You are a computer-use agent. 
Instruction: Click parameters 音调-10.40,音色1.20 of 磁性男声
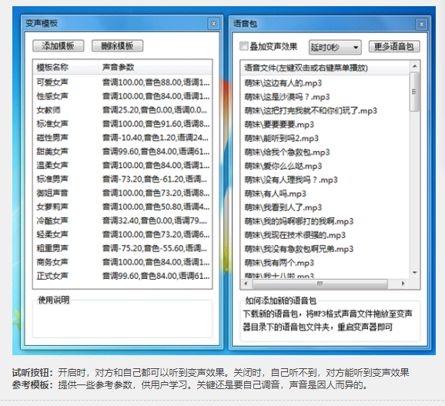pos(156,138)
